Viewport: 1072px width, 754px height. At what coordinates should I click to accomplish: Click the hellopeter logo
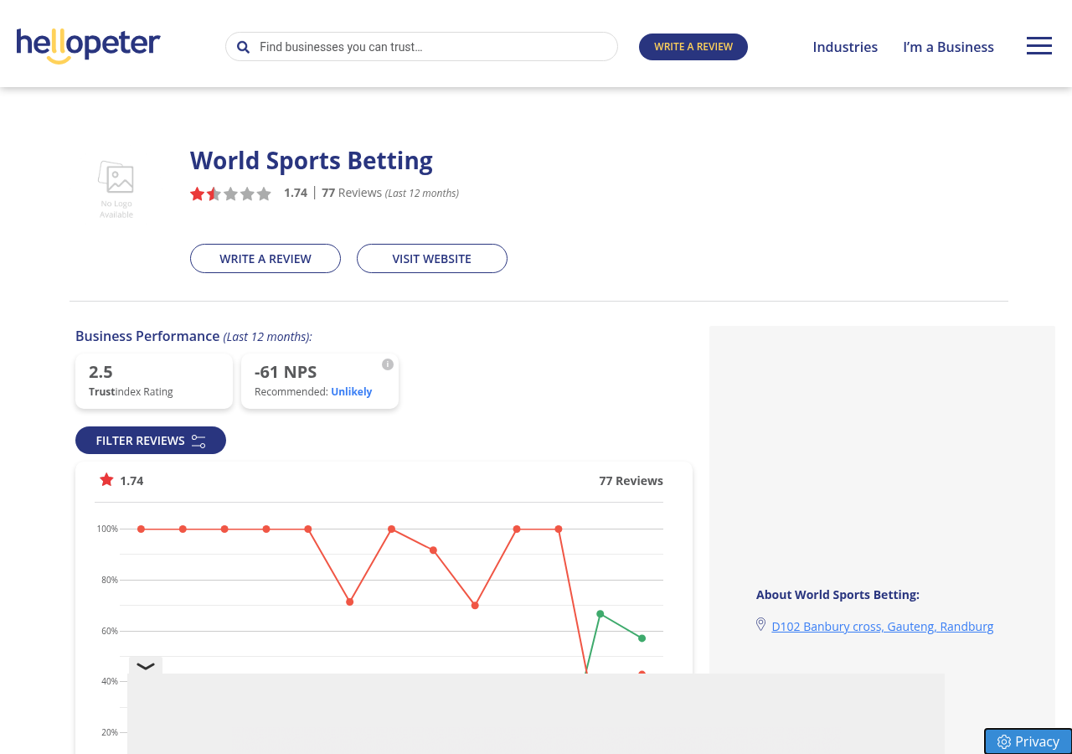click(x=88, y=45)
